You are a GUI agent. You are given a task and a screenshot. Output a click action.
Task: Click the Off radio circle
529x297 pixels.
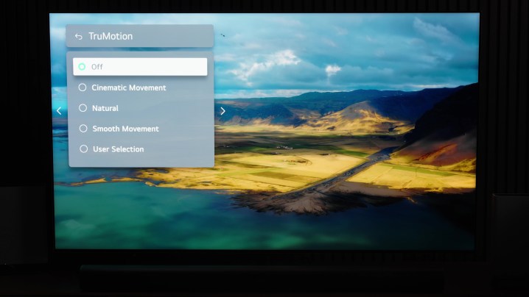82,67
